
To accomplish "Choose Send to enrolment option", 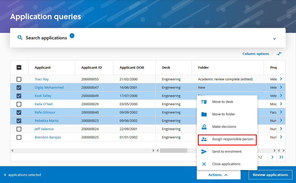I will (227, 152).
